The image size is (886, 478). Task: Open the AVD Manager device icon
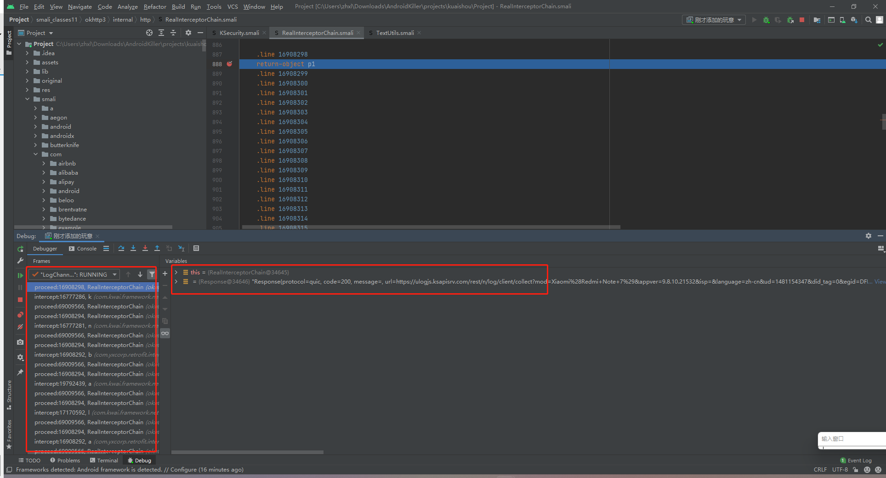coord(842,20)
